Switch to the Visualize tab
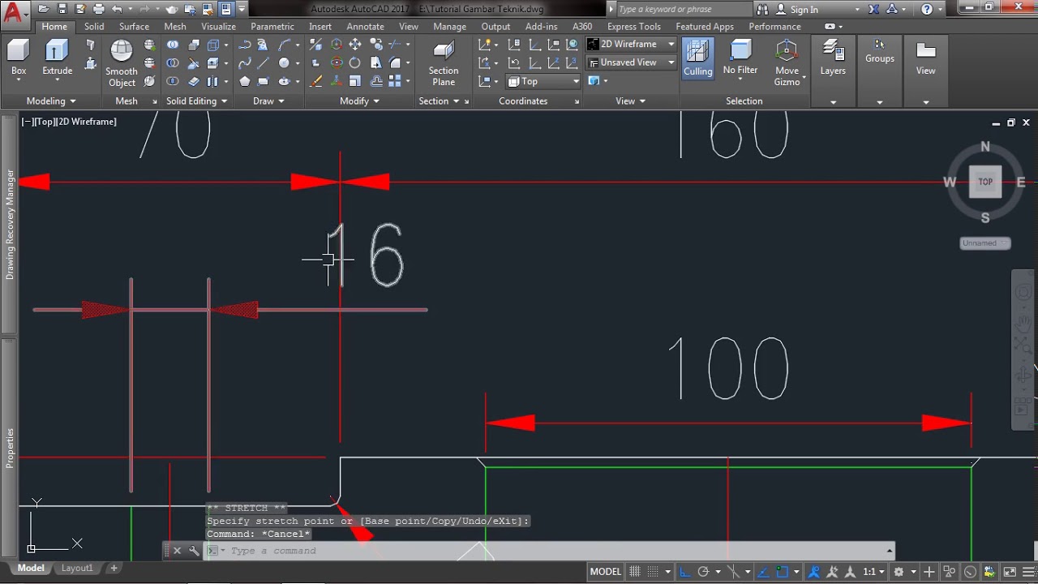 click(218, 27)
